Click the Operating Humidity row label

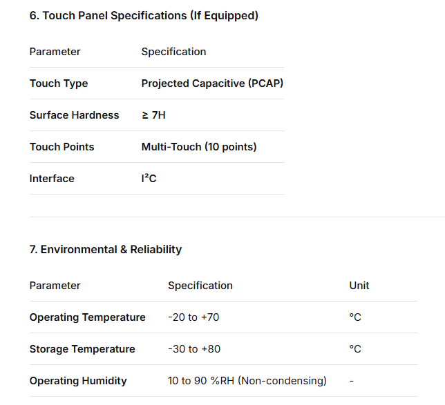(x=78, y=381)
